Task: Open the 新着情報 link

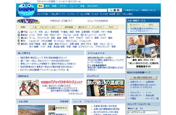Action: pyautogui.click(x=64, y=101)
